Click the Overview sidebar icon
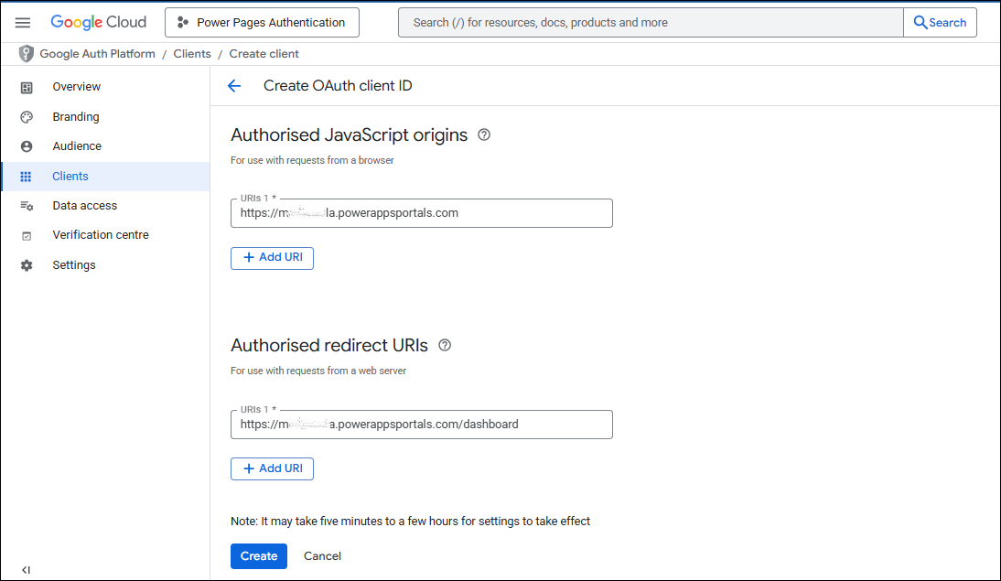The height and width of the screenshot is (581, 1001). click(x=27, y=88)
